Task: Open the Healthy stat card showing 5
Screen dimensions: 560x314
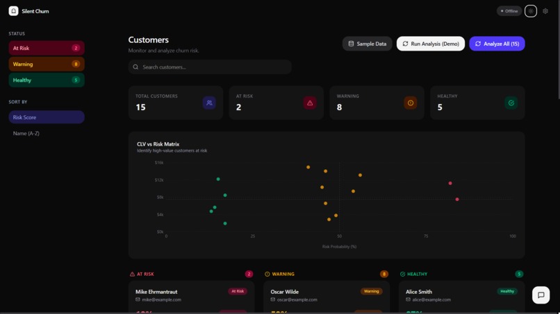Action: (x=477, y=103)
